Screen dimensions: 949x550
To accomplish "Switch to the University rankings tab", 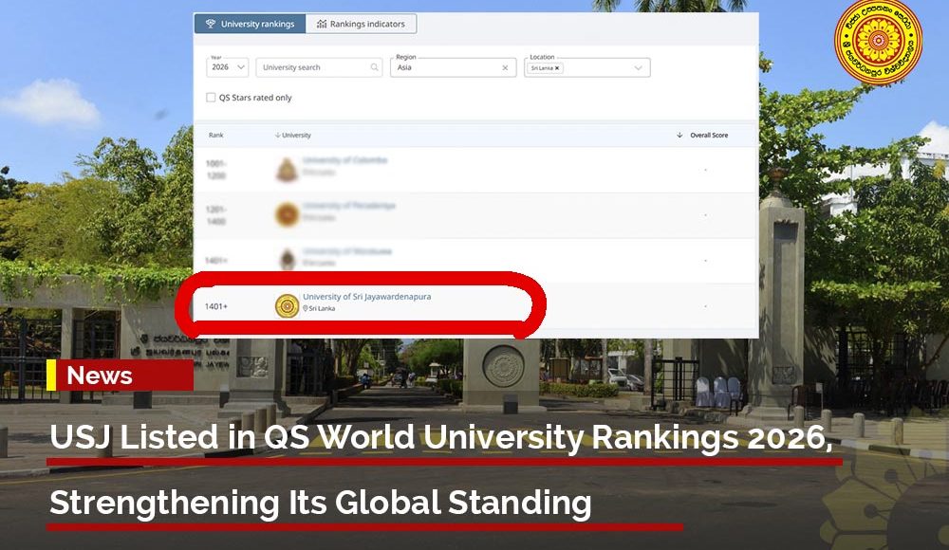I will [x=250, y=24].
